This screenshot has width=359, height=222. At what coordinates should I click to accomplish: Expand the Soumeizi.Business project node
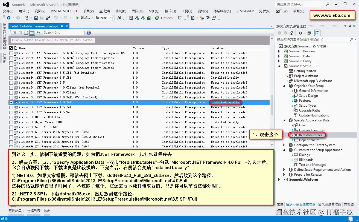point(279,51)
